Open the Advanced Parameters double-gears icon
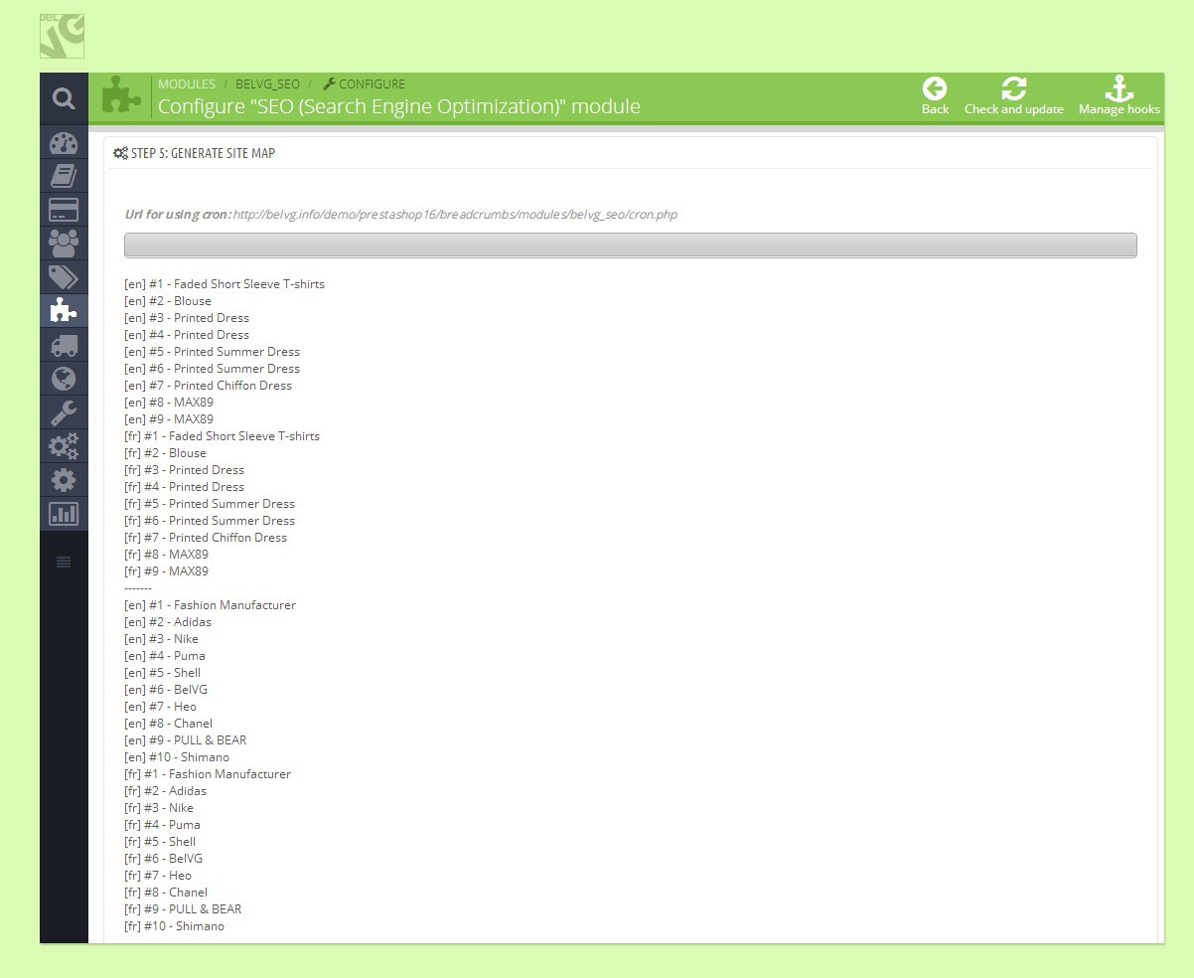Viewport: 1194px width, 978px height. tap(64, 446)
